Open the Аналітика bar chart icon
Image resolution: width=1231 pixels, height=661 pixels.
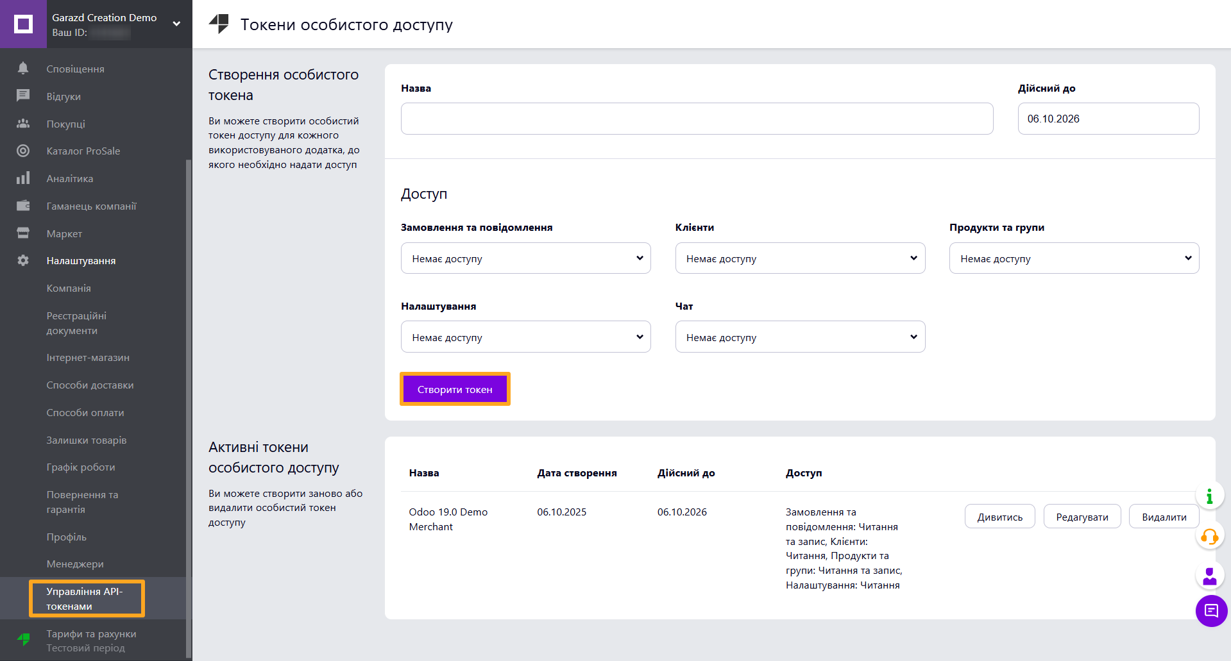(x=24, y=178)
